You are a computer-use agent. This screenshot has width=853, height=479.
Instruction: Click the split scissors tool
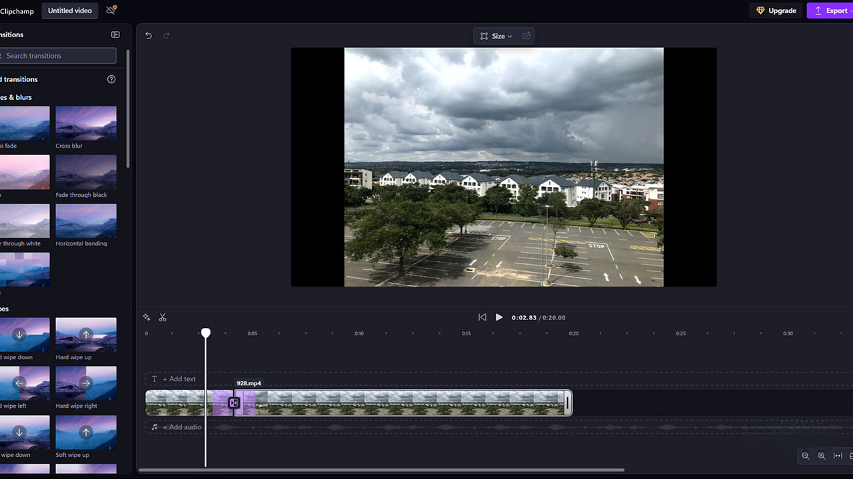click(163, 317)
